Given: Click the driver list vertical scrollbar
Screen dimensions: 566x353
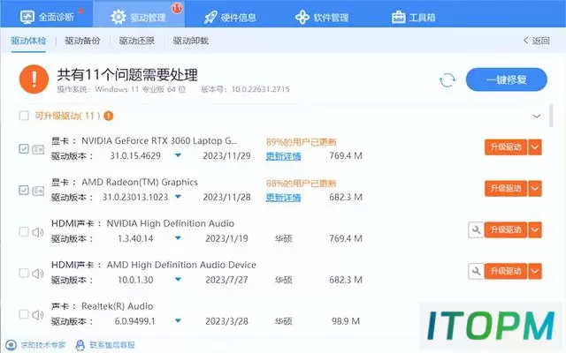Looking at the screenshot, I should [551, 116].
